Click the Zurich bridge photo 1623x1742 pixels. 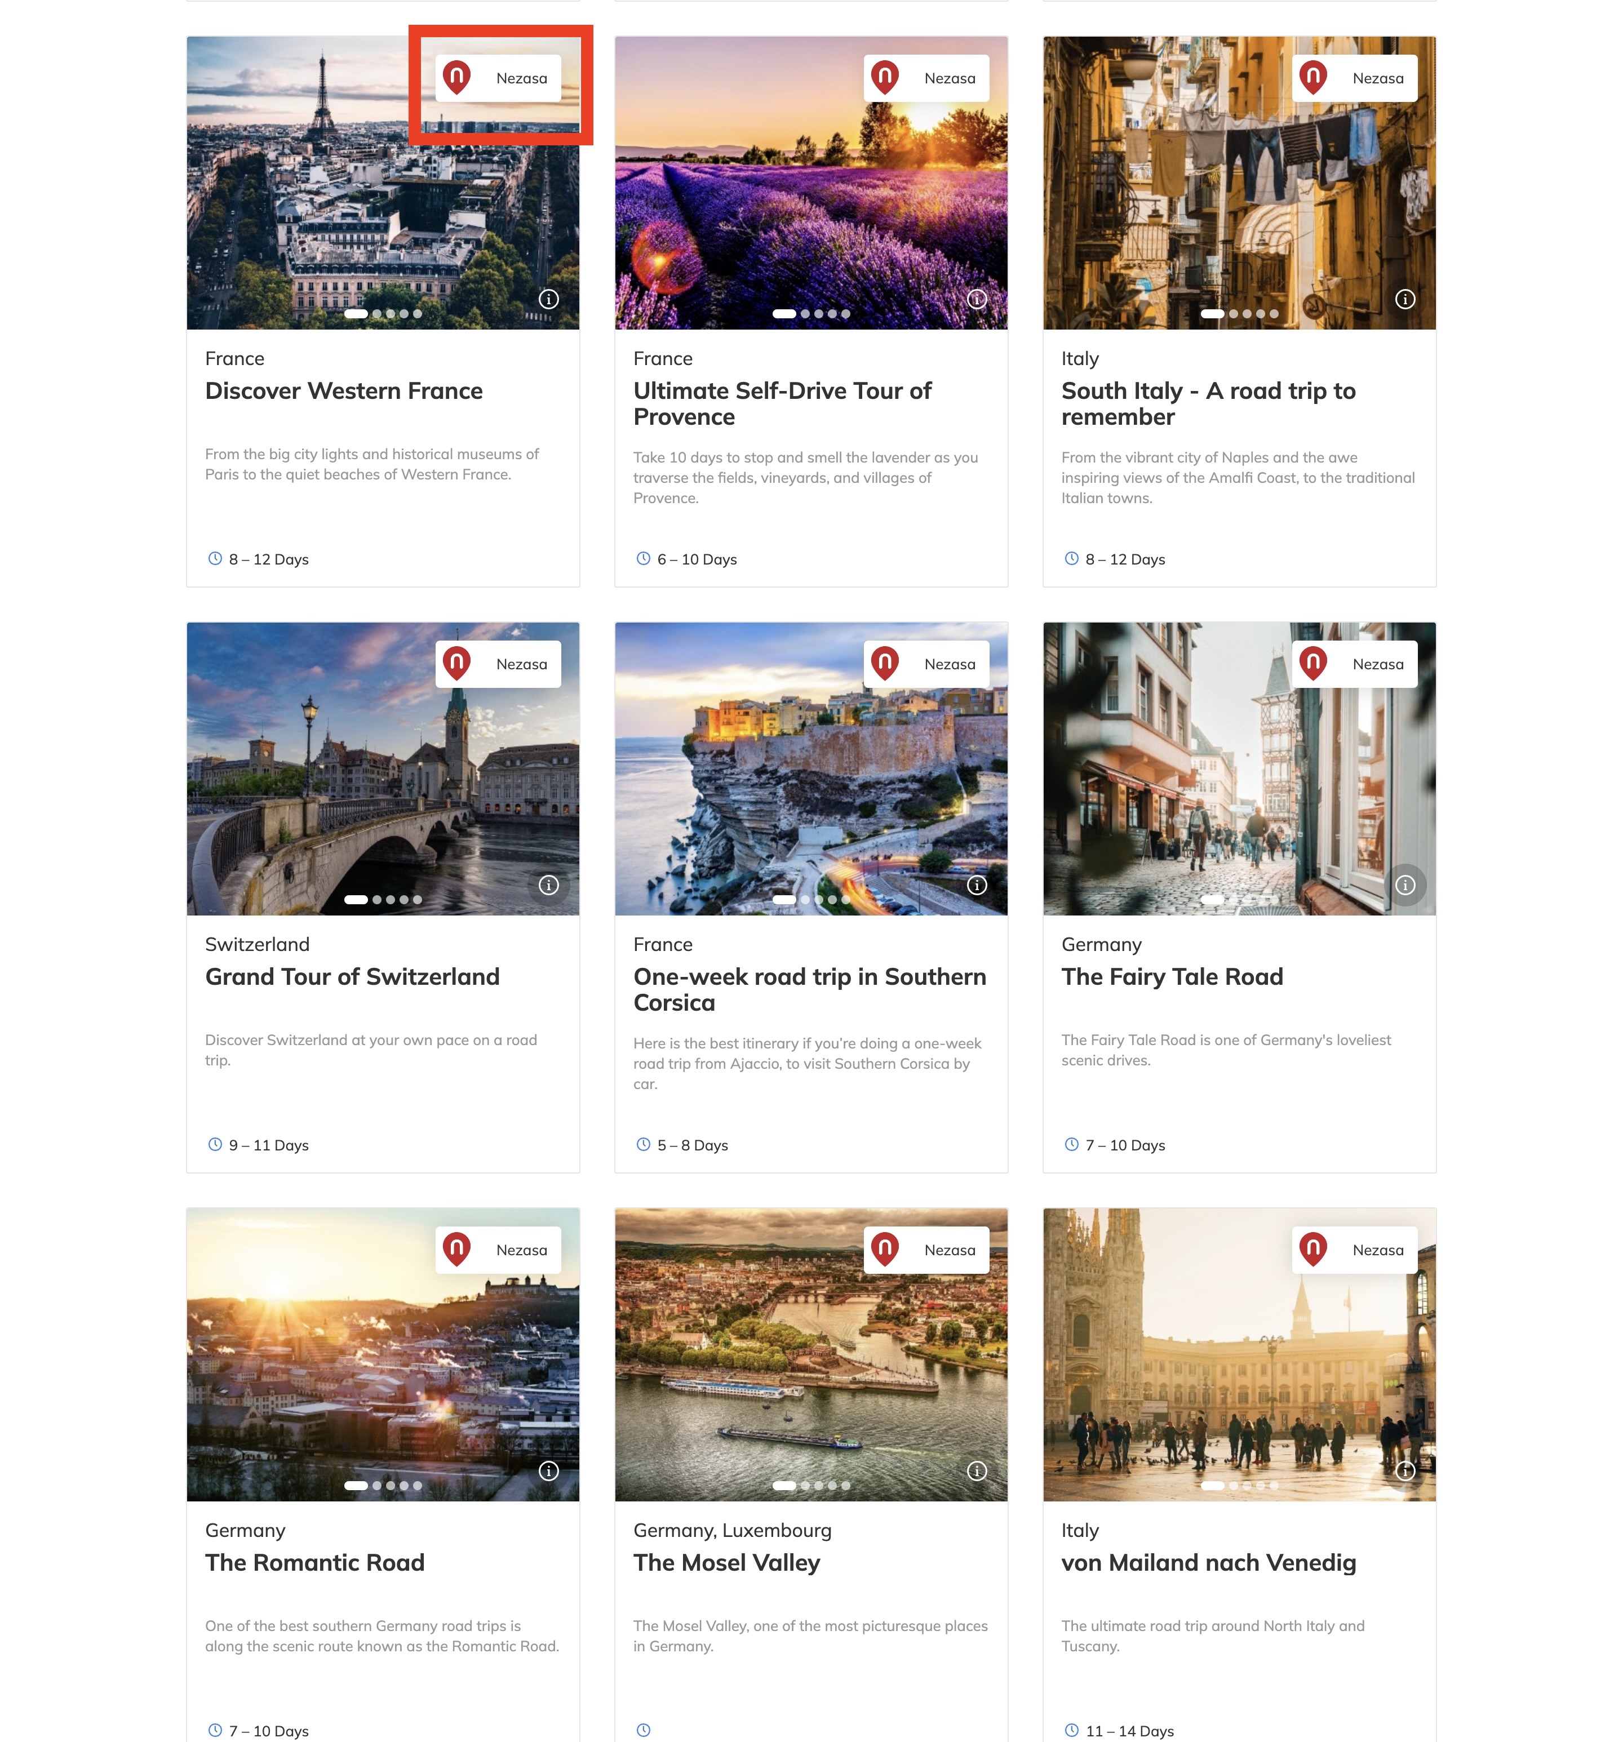383,770
